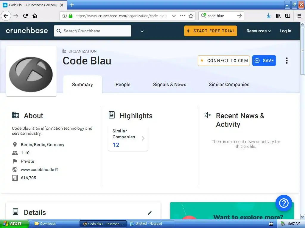Click the magnifier icon in Crunchbase search
The width and height of the screenshot is (305, 228).
click(x=59, y=31)
